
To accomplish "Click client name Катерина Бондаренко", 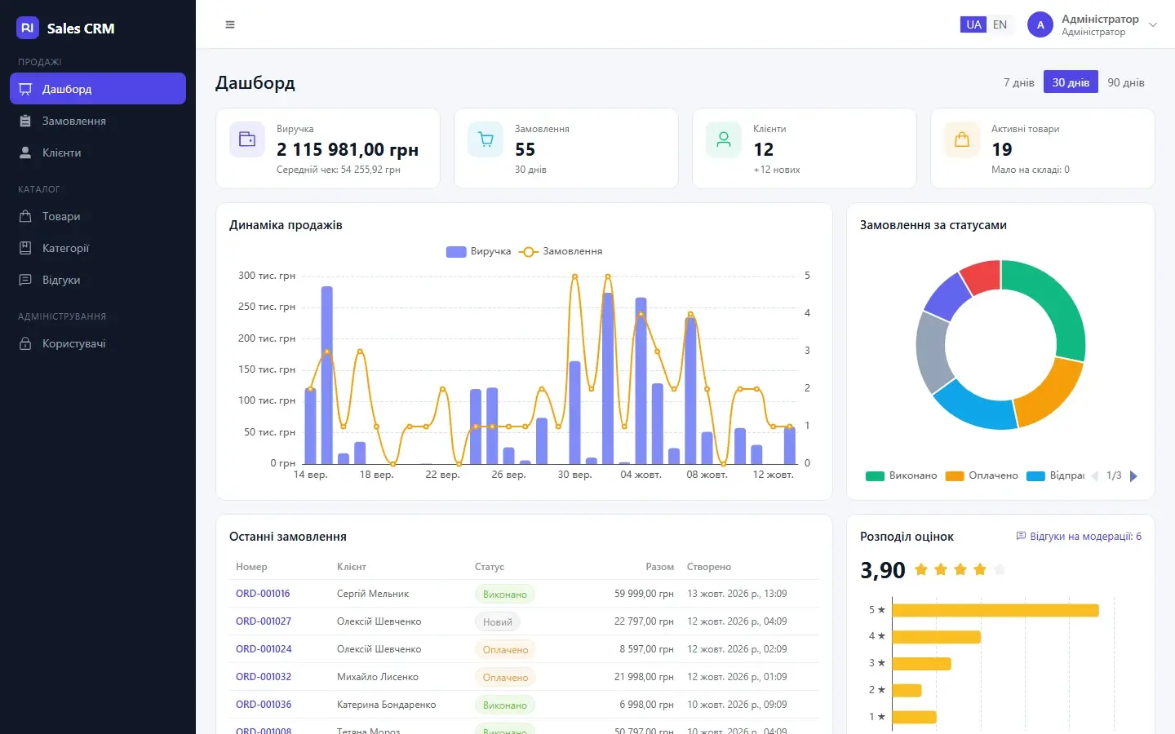I will pos(387,705).
